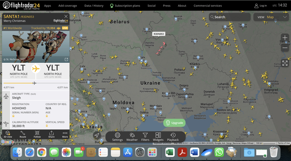Click the R3DN053 callsign label on map
The width and height of the screenshot is (291, 161).
point(159,34)
